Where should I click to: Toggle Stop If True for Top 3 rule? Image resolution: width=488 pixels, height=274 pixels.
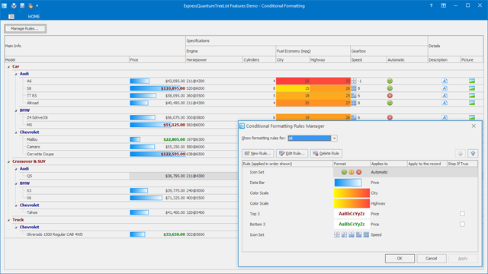click(x=462, y=214)
